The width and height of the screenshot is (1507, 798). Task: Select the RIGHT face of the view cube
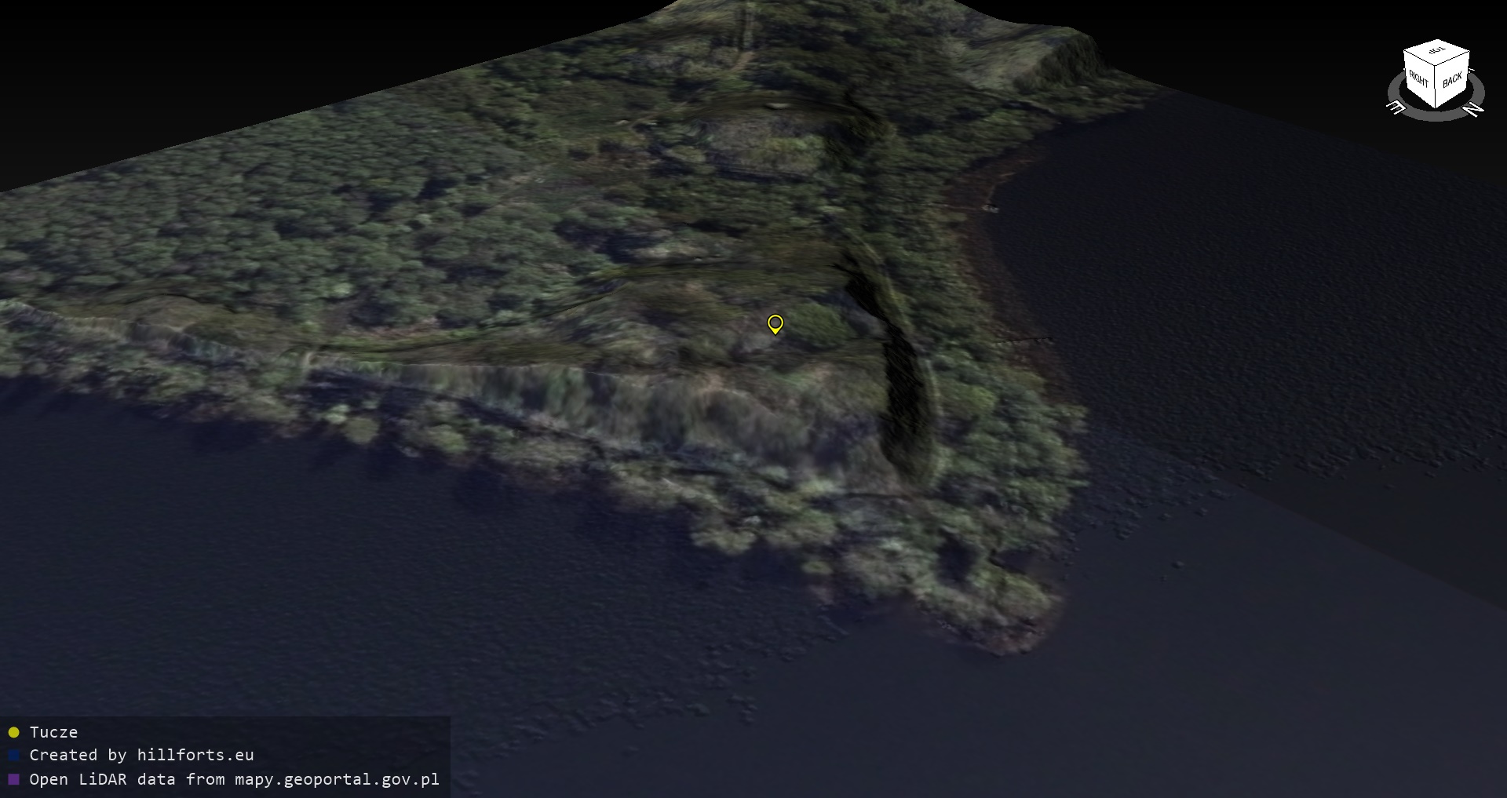(1419, 79)
